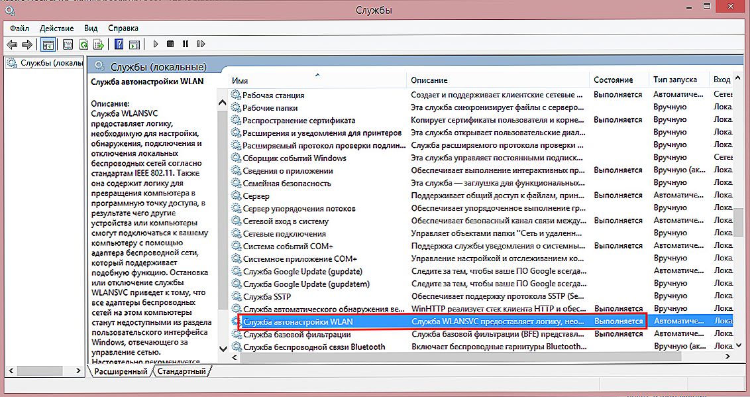Viewport: 750px width, 397px height.
Task: Click the gear icon beside Служба базовой фильтрации
Action: (236, 334)
